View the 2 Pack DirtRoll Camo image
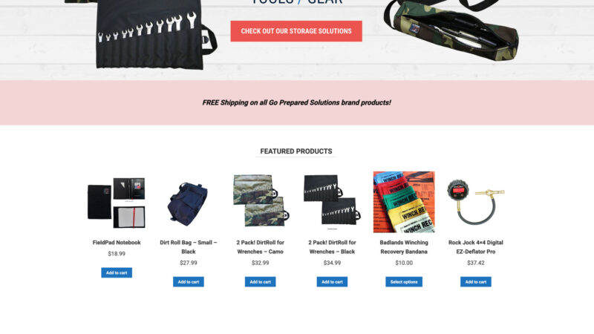This screenshot has width=594, height=334. 261,202
